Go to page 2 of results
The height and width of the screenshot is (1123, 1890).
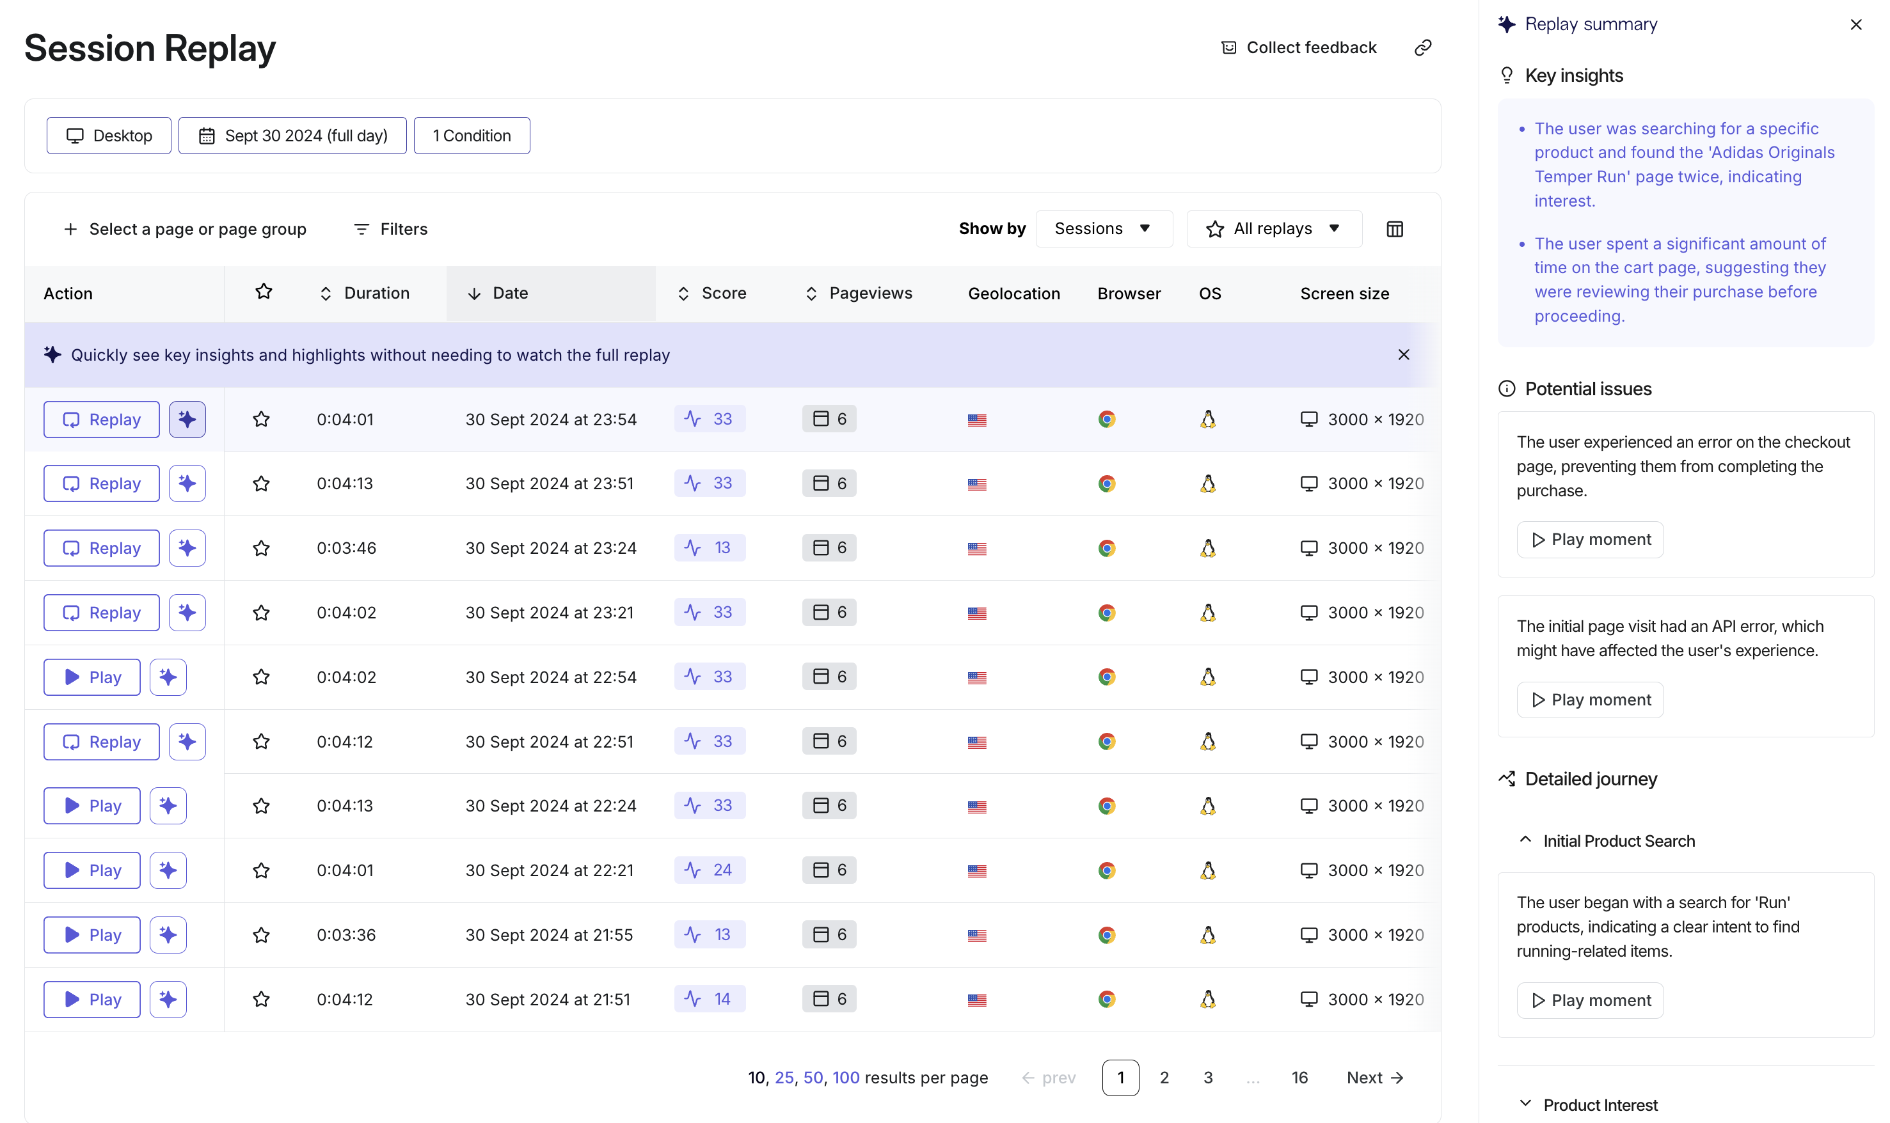pos(1163,1078)
